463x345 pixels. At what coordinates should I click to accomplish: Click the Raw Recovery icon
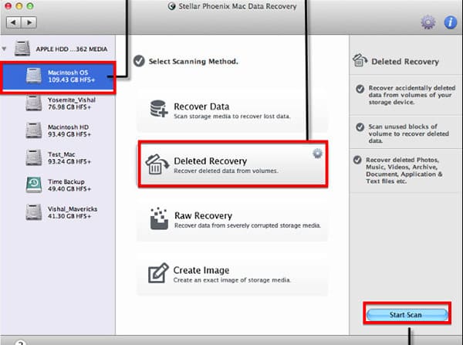pos(159,218)
